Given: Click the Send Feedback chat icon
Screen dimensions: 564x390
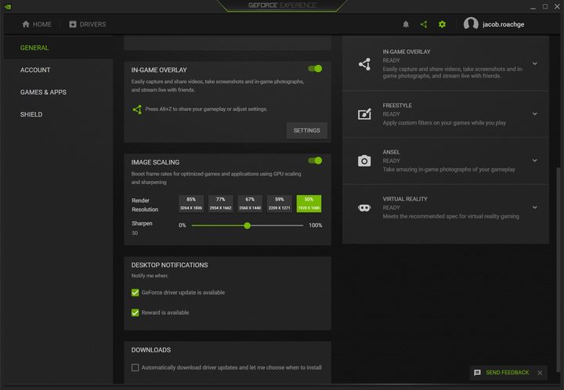Looking at the screenshot, I should 477,373.
